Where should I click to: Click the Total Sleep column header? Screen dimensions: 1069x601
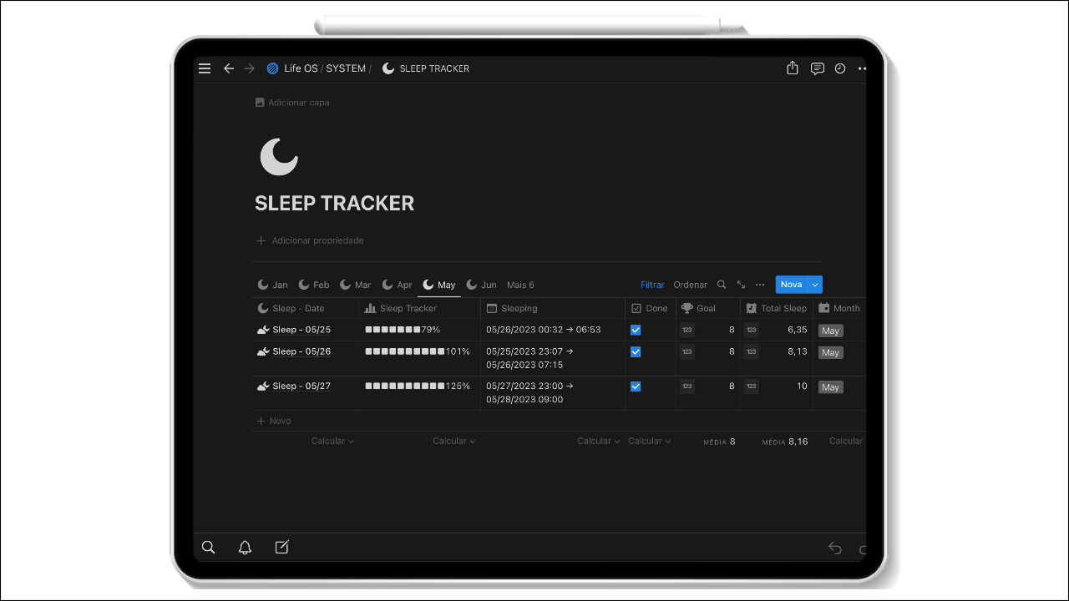[776, 308]
